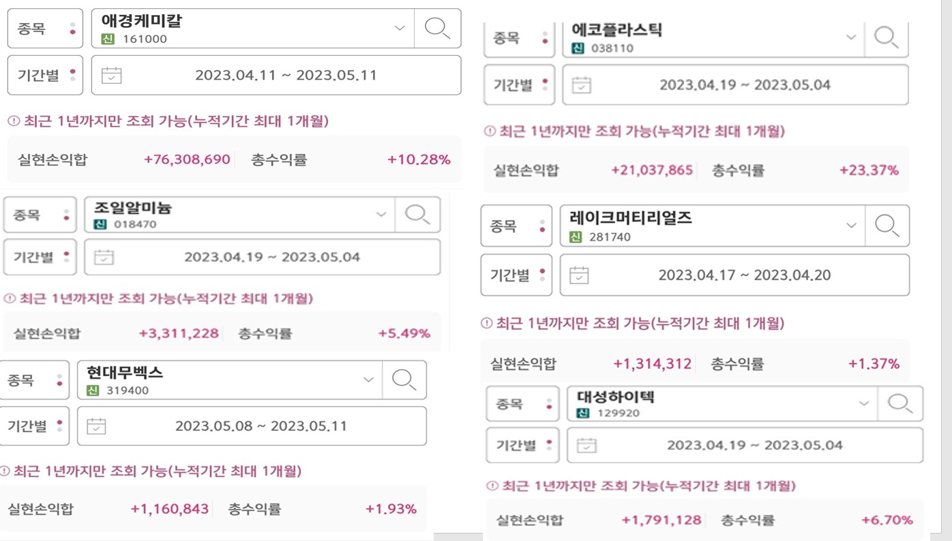Click search icon next to 애경케미칼
952x541 pixels.
(437, 28)
